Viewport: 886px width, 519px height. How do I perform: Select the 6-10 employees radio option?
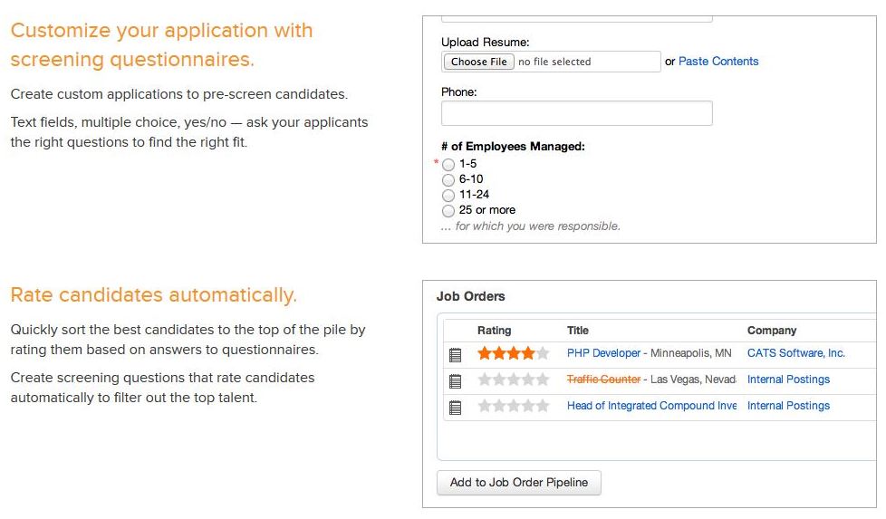click(448, 180)
